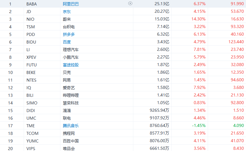This screenshot has height=151, width=246.
Task: Select the VIPS 唯品会 row
Action: tap(123, 148)
